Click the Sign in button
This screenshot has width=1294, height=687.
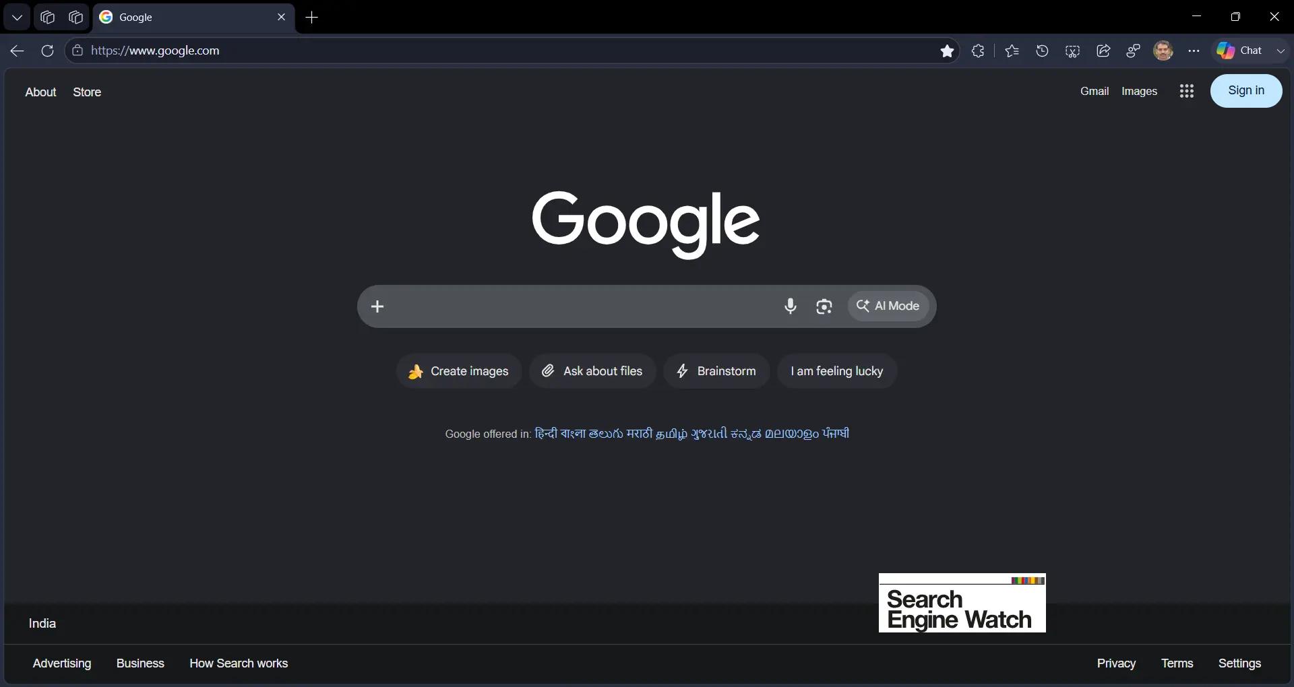click(x=1246, y=91)
